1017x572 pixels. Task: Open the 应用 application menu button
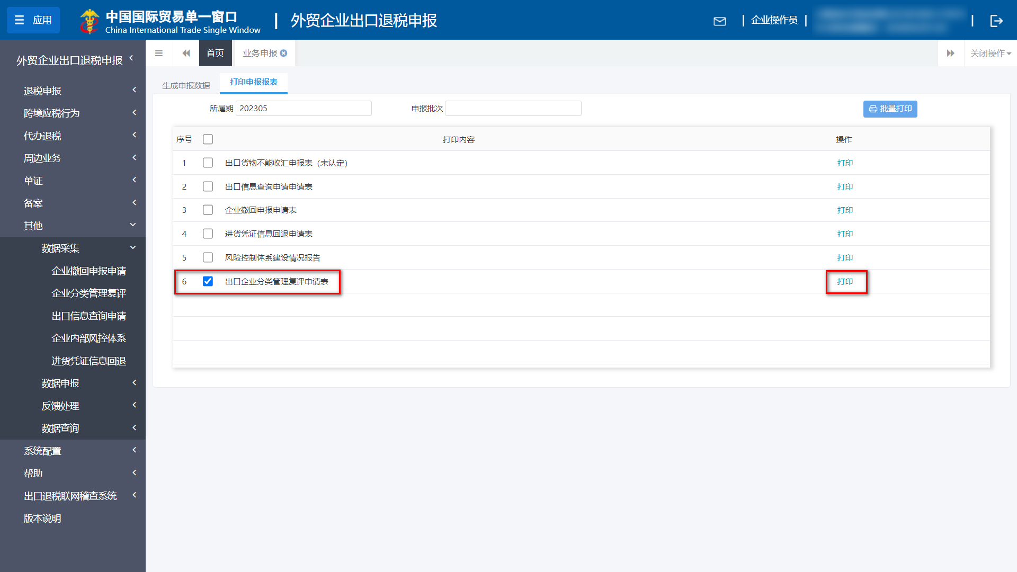tap(33, 20)
